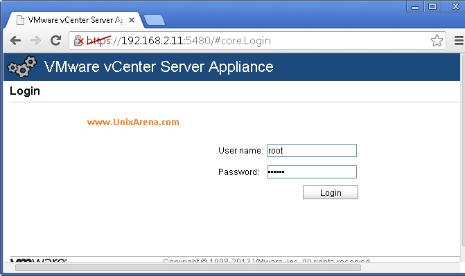This screenshot has width=465, height=276.
Task: Minimize the browser window
Action: point(415,6)
